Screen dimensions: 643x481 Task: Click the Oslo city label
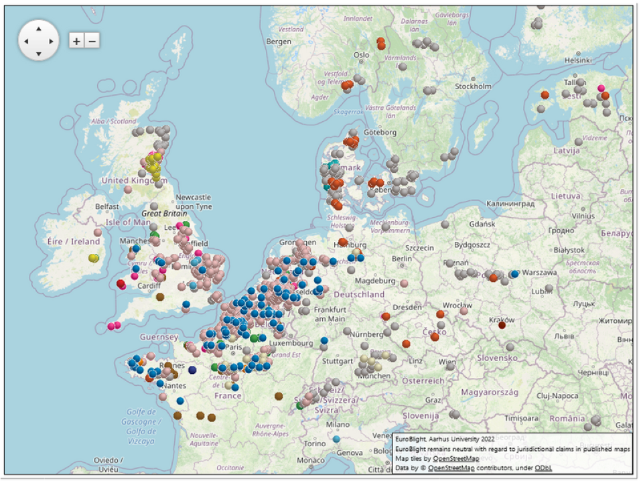point(361,54)
